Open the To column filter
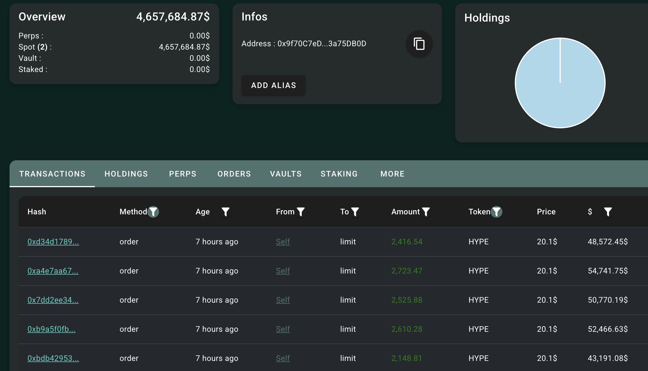 click(x=355, y=212)
